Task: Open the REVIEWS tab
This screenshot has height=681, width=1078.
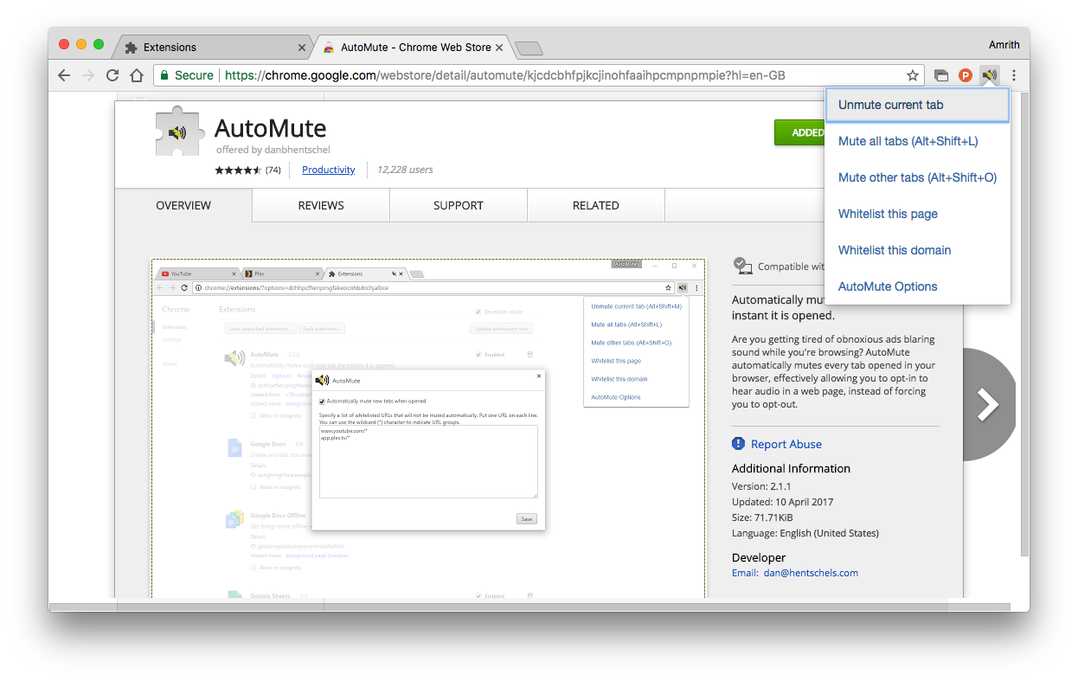Action: [321, 205]
